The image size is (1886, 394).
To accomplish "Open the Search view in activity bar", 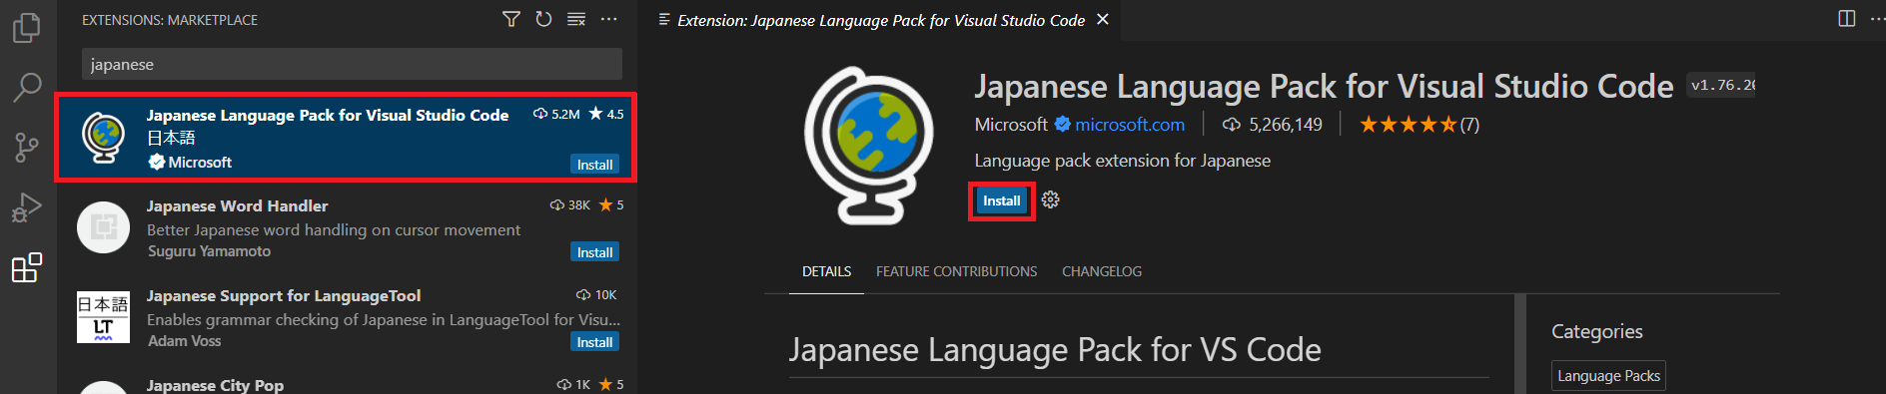I will point(27,87).
